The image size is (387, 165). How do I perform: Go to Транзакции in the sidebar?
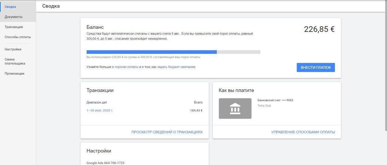coord(18,27)
